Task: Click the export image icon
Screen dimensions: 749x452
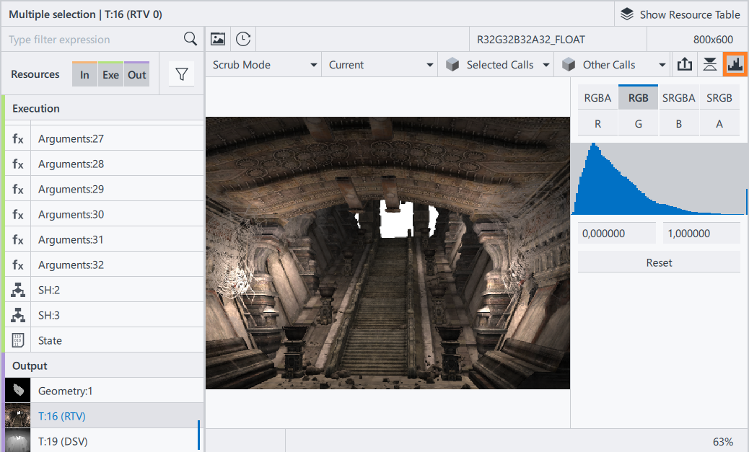Action: click(x=684, y=64)
